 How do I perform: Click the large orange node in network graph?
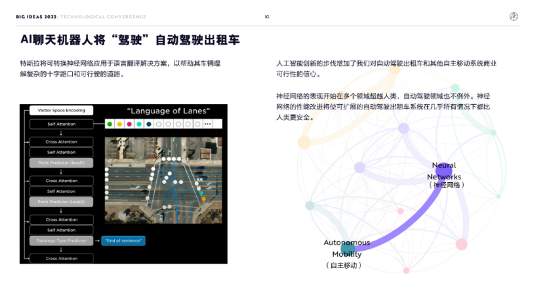click(304, 141)
